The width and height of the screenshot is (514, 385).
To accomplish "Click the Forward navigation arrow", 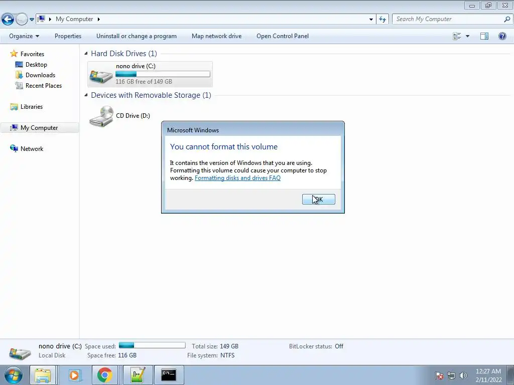I will point(22,20).
